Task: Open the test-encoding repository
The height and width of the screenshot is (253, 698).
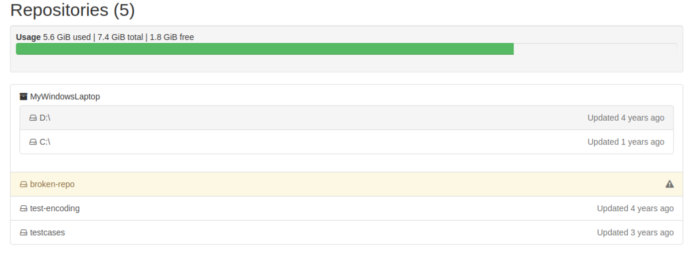Action: tap(55, 208)
